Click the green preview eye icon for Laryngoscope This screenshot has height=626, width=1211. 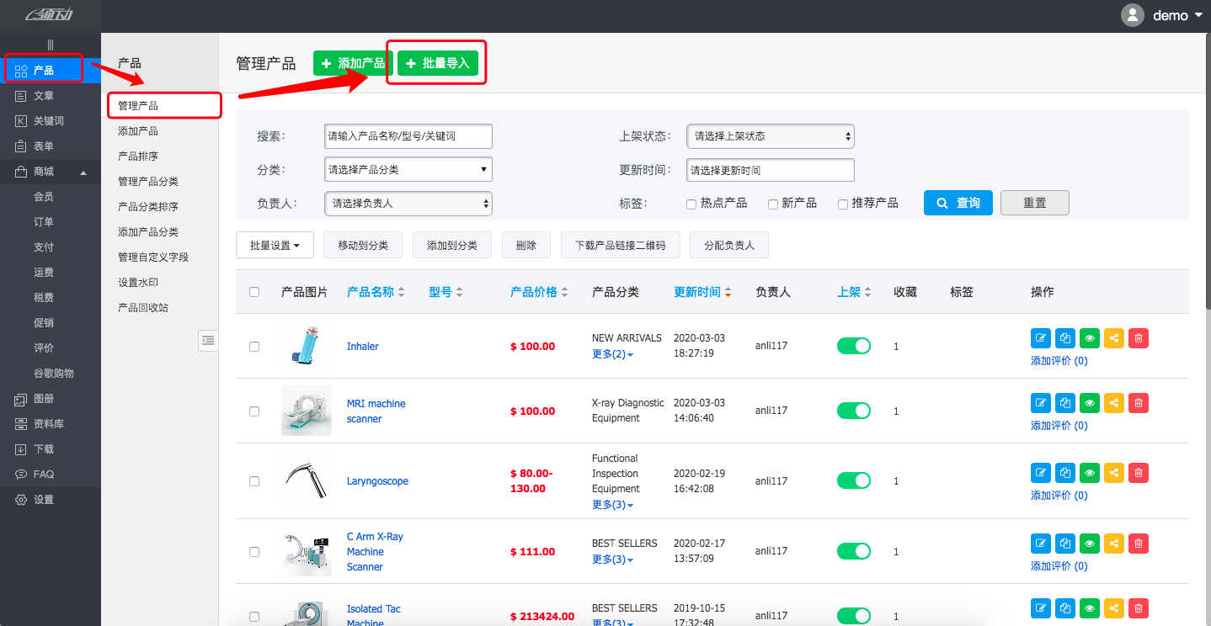click(1089, 472)
